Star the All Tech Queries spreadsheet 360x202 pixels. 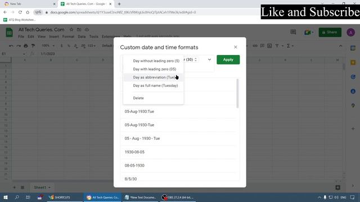click(71, 30)
